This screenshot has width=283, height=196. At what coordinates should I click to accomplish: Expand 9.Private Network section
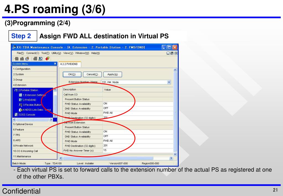pos(35,146)
